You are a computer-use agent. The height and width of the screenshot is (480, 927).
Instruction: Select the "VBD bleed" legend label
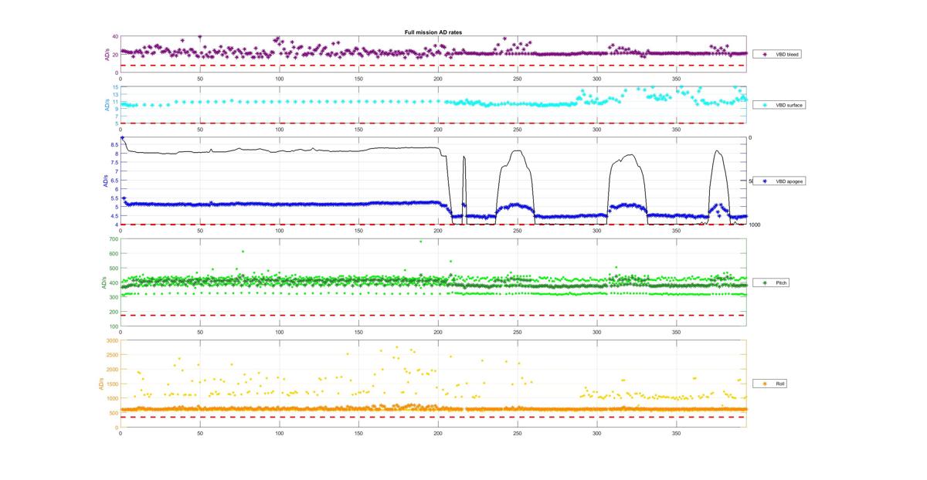tap(786, 55)
